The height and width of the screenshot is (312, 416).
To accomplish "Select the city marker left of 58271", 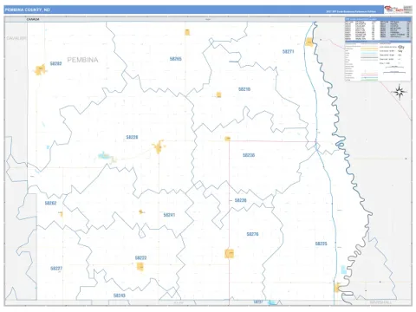I will pos(309,42).
